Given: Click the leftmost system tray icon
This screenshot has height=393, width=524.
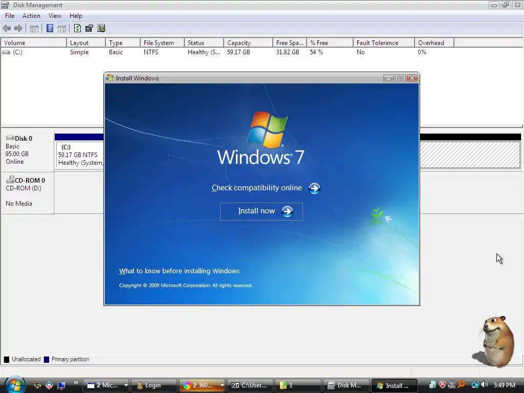Looking at the screenshot, I should point(432,385).
